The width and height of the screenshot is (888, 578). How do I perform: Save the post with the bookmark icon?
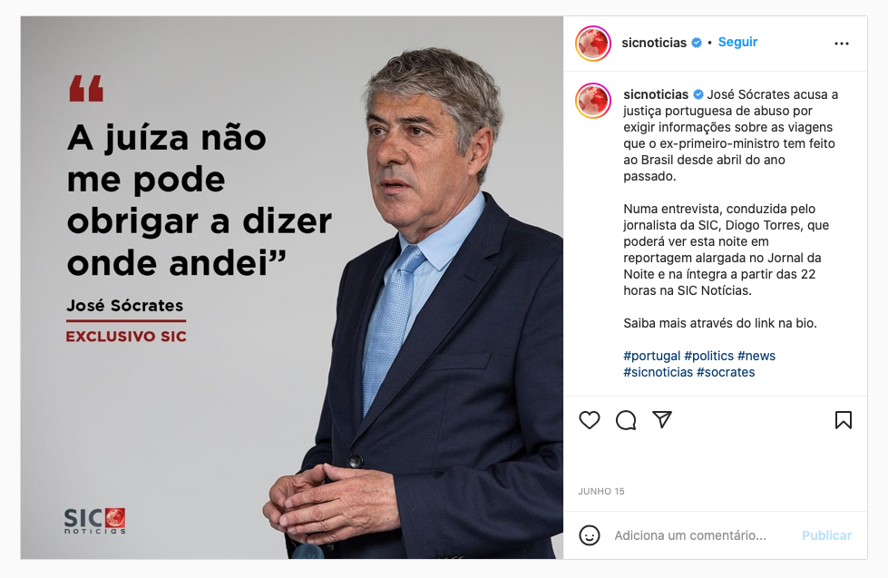[844, 420]
